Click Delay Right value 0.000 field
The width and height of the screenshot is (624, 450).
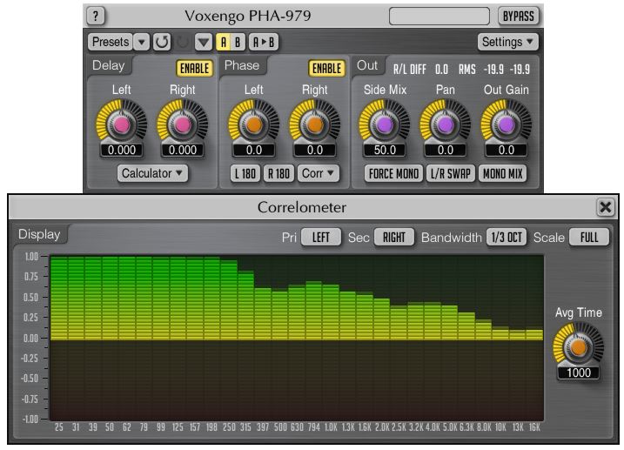pyautogui.click(x=183, y=150)
